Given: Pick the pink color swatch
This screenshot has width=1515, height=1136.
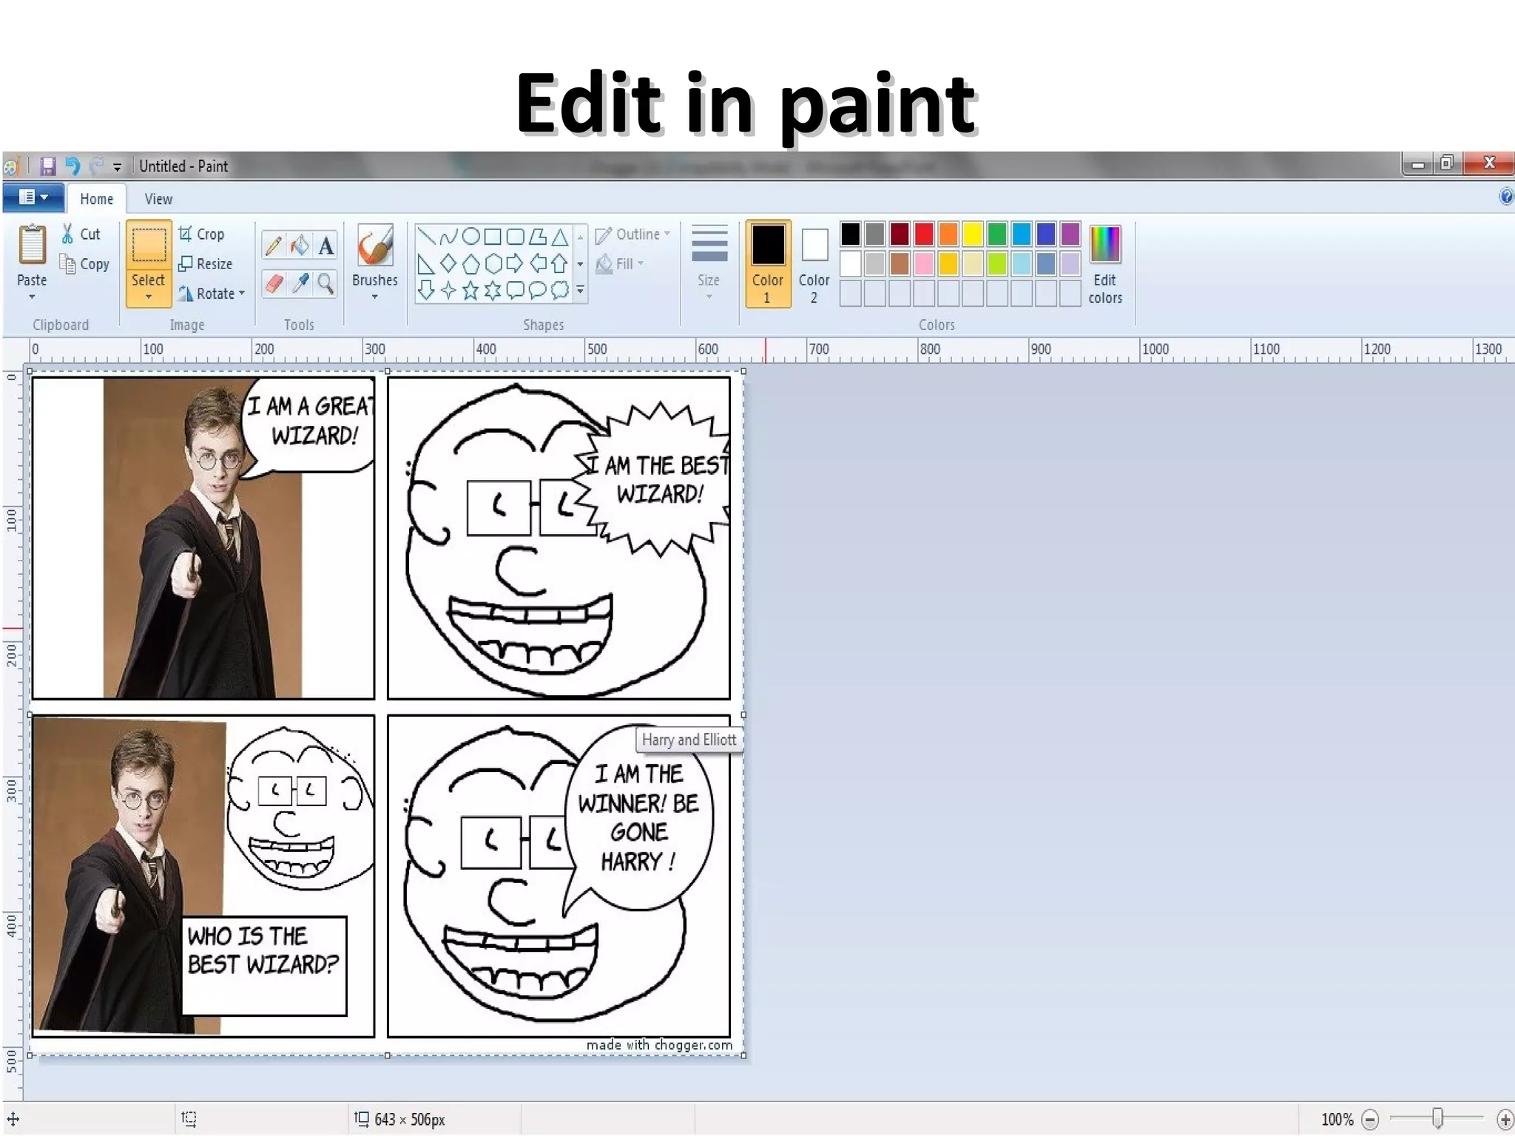Looking at the screenshot, I should [x=924, y=263].
